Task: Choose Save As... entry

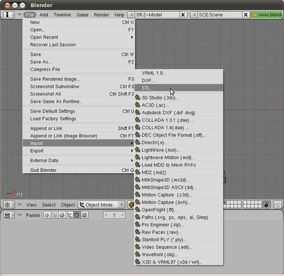Action: click(78, 62)
